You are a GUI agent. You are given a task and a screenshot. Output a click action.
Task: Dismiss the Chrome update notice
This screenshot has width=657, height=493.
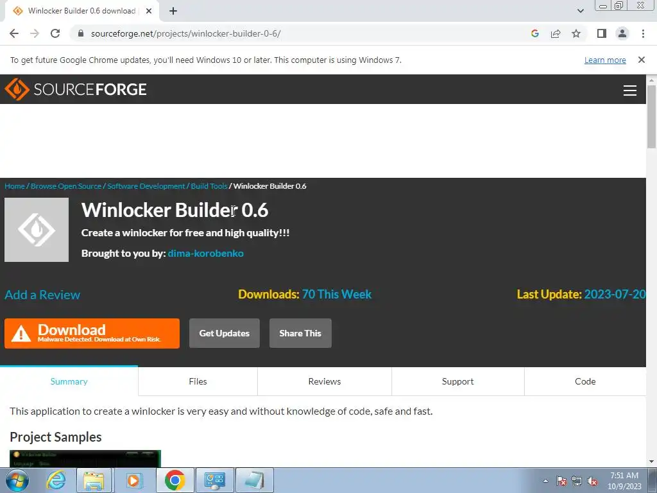tap(642, 60)
